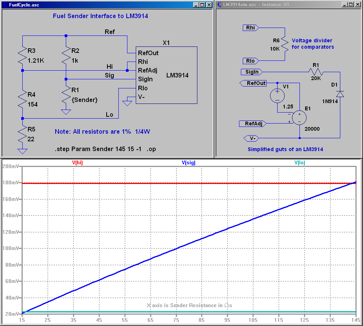363x326 pixels.
Task: Click the RefAdj port flag in LM3914sim
Action: [x=253, y=124]
